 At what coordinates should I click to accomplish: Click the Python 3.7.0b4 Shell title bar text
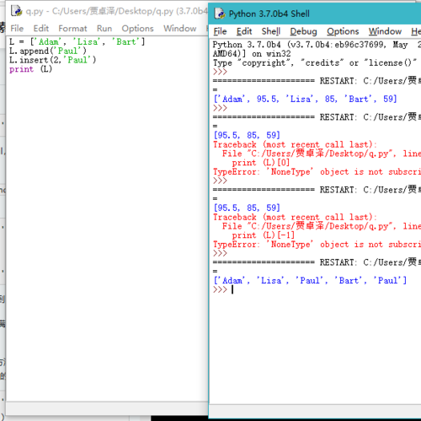(269, 13)
